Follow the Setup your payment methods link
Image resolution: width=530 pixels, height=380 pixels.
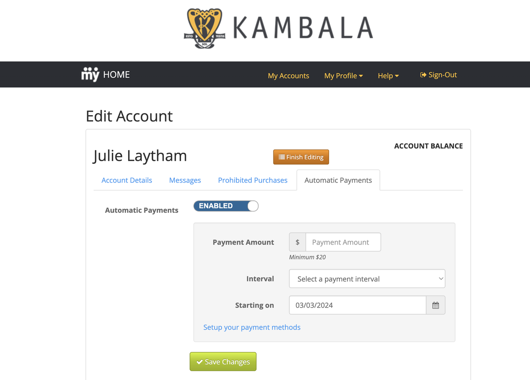point(252,327)
